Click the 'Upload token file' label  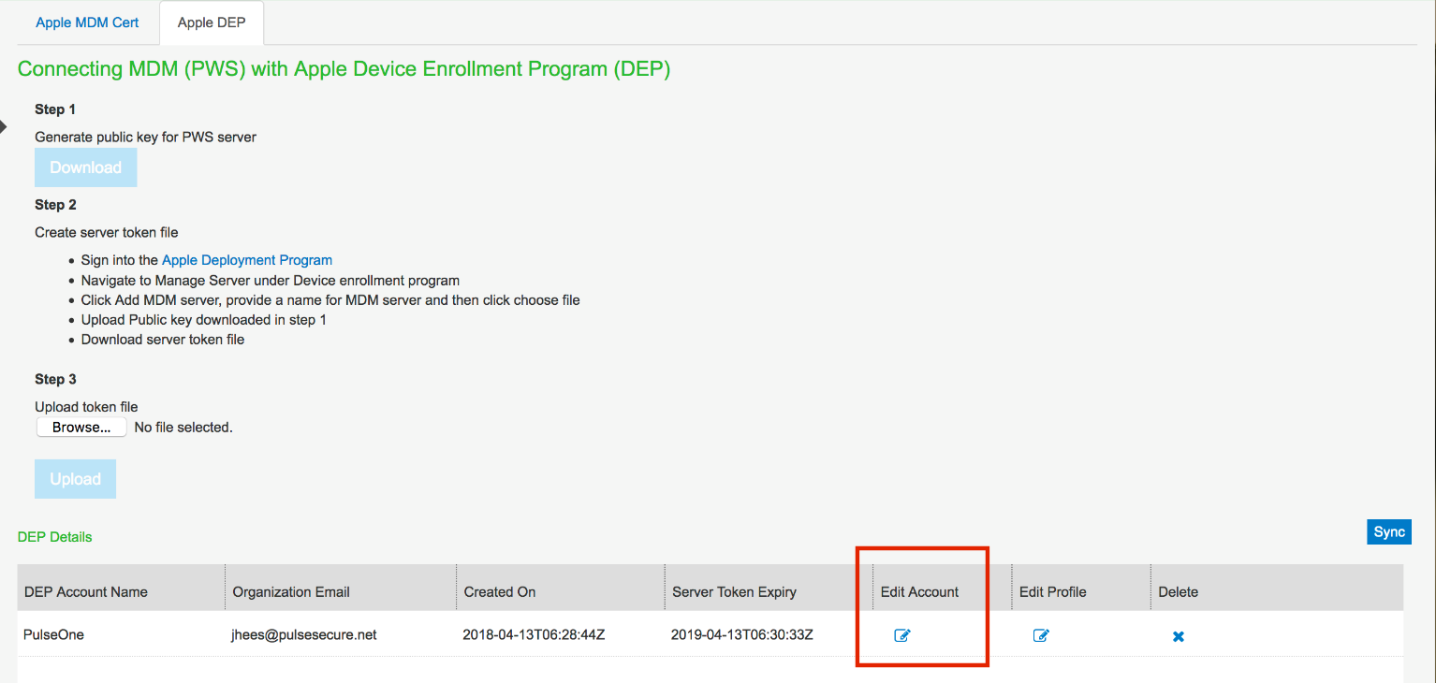[86, 407]
